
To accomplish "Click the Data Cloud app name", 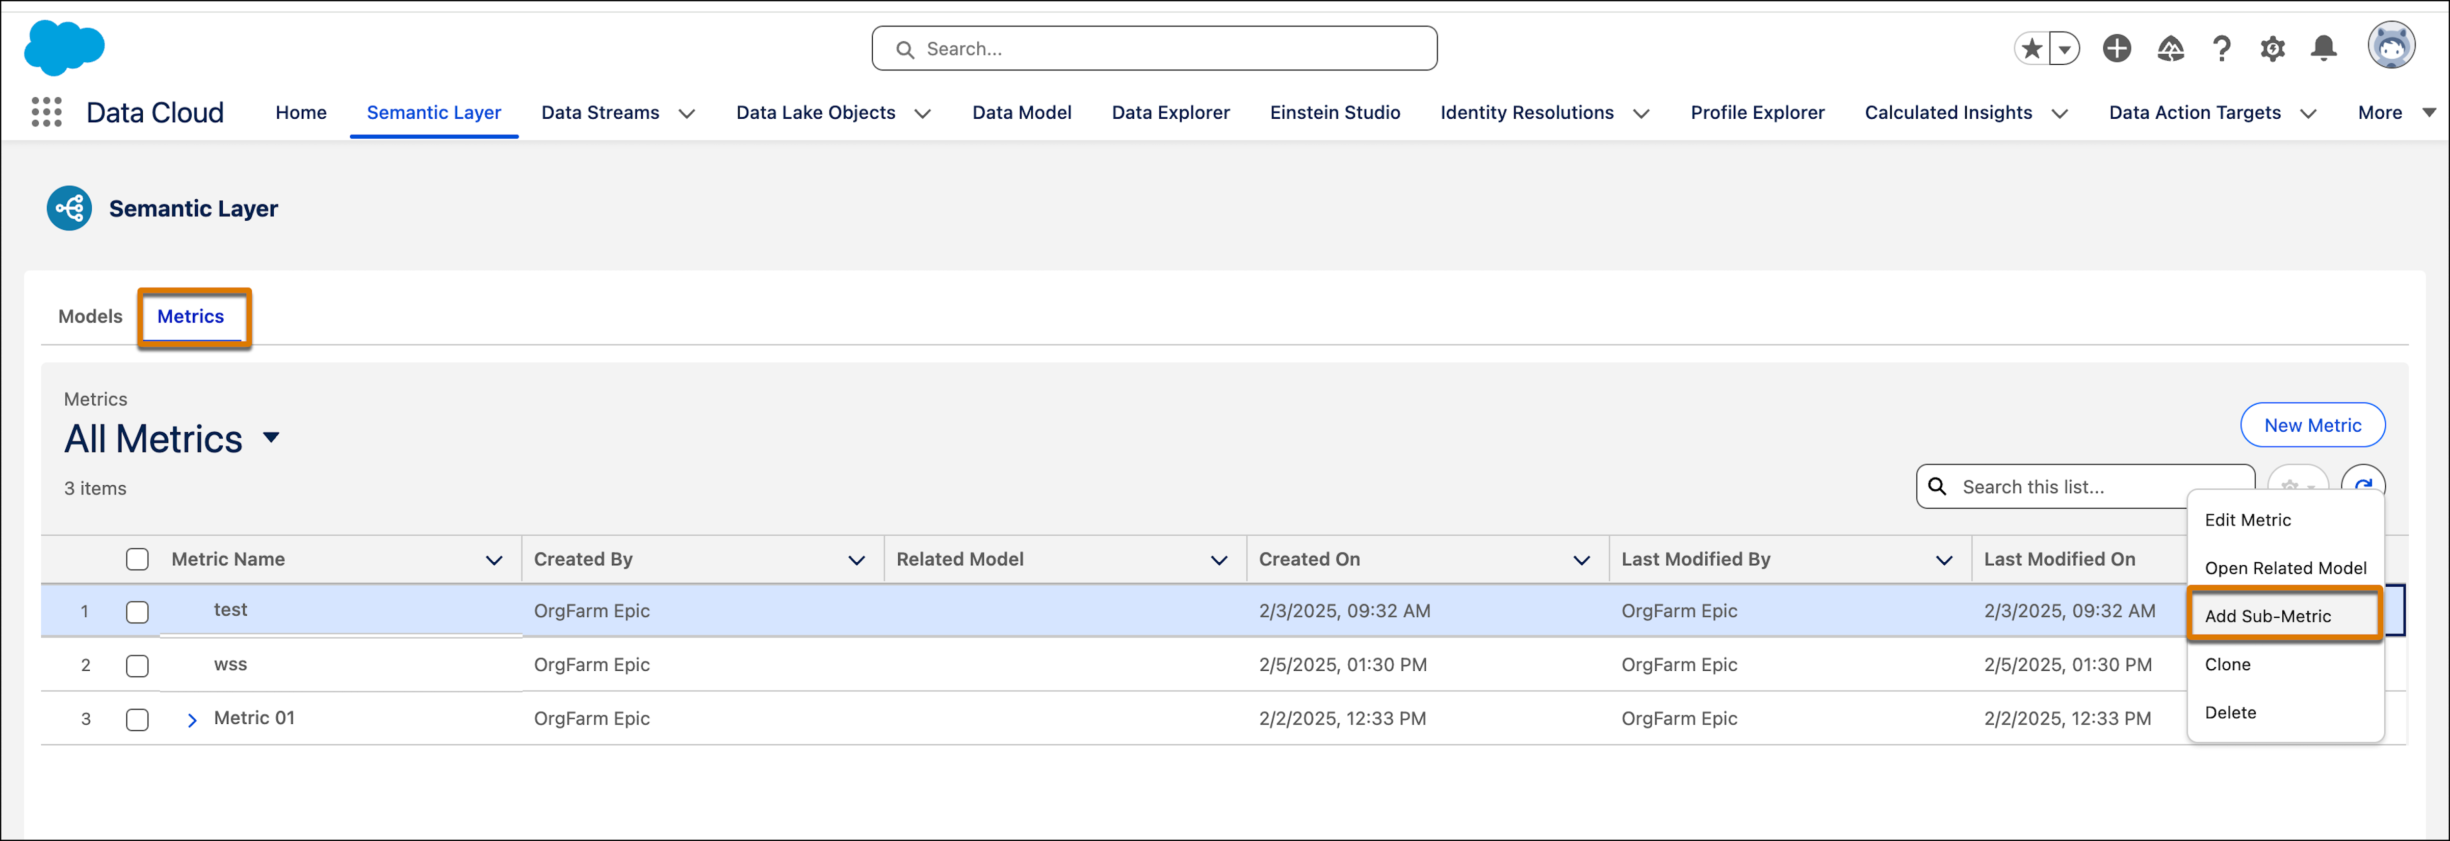I will click(x=155, y=112).
